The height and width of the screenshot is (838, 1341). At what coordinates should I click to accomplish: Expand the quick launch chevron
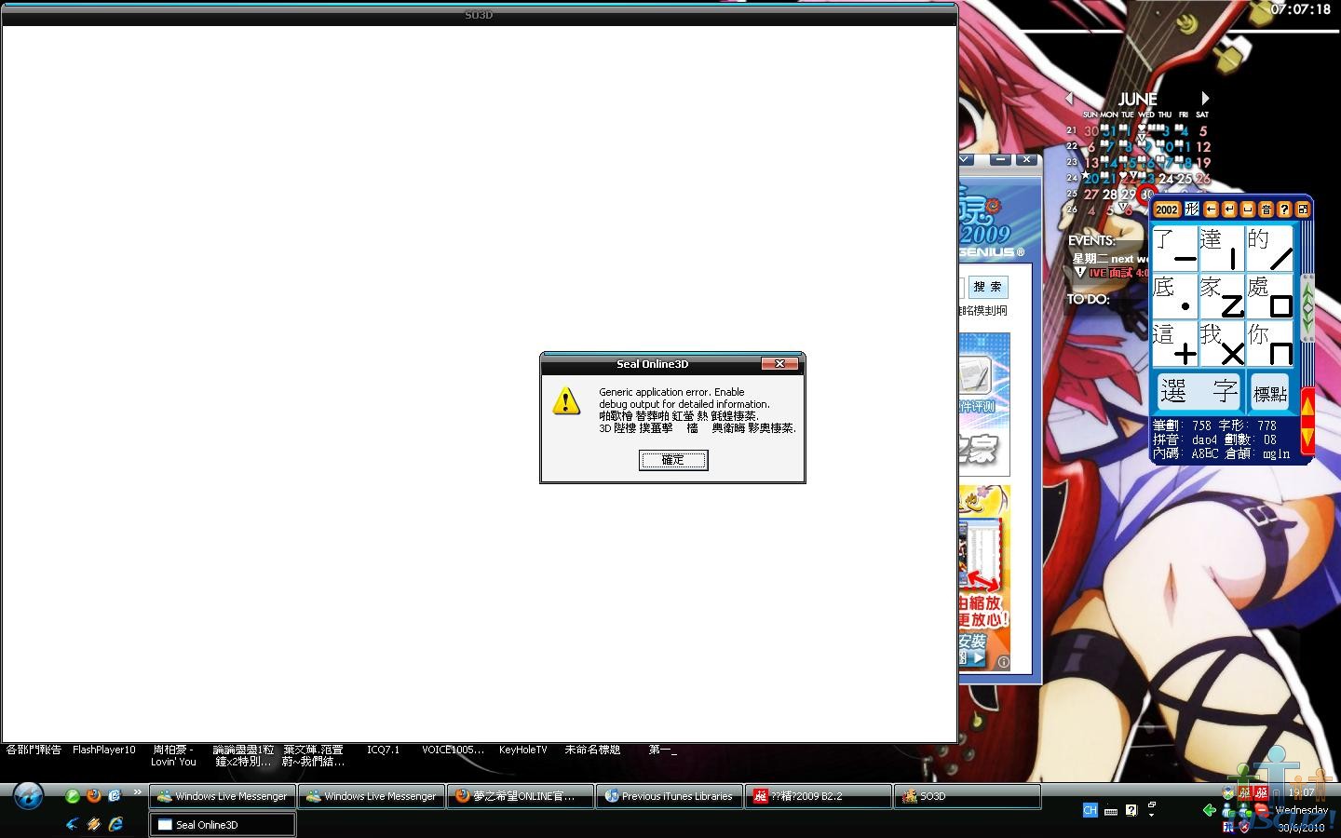[x=138, y=793]
